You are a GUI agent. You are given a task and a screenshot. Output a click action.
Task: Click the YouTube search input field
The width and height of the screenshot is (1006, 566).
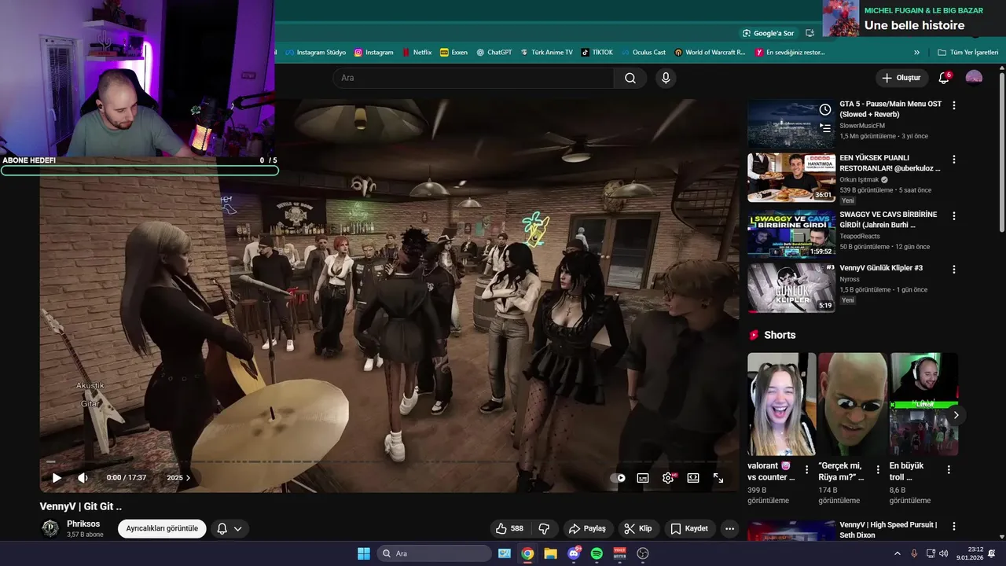(473, 78)
